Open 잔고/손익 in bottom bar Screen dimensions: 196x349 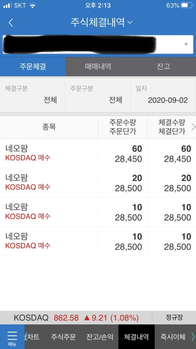pyautogui.click(x=100, y=337)
